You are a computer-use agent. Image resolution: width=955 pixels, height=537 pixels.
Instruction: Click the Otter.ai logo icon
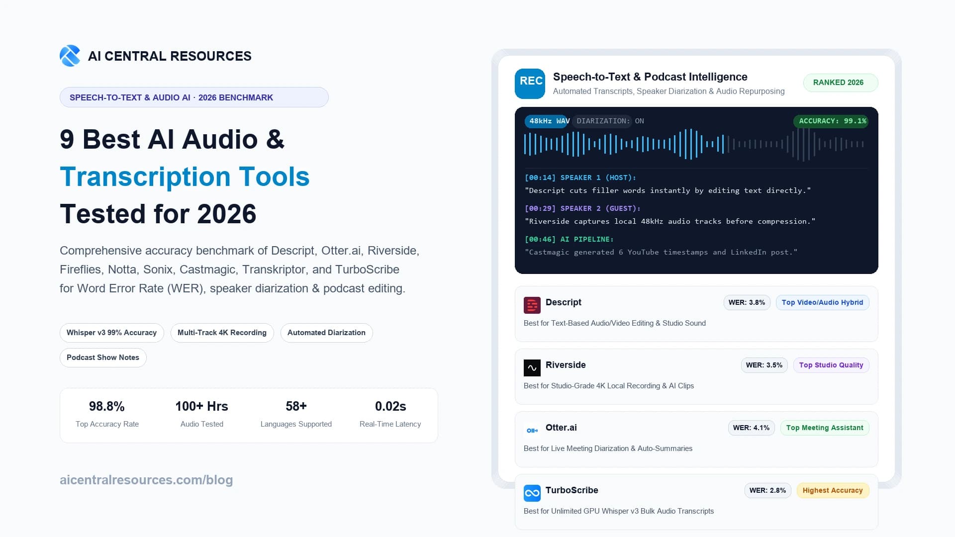532,431
